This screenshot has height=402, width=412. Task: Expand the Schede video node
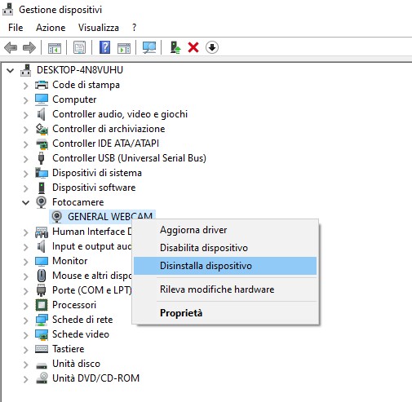tap(26, 335)
